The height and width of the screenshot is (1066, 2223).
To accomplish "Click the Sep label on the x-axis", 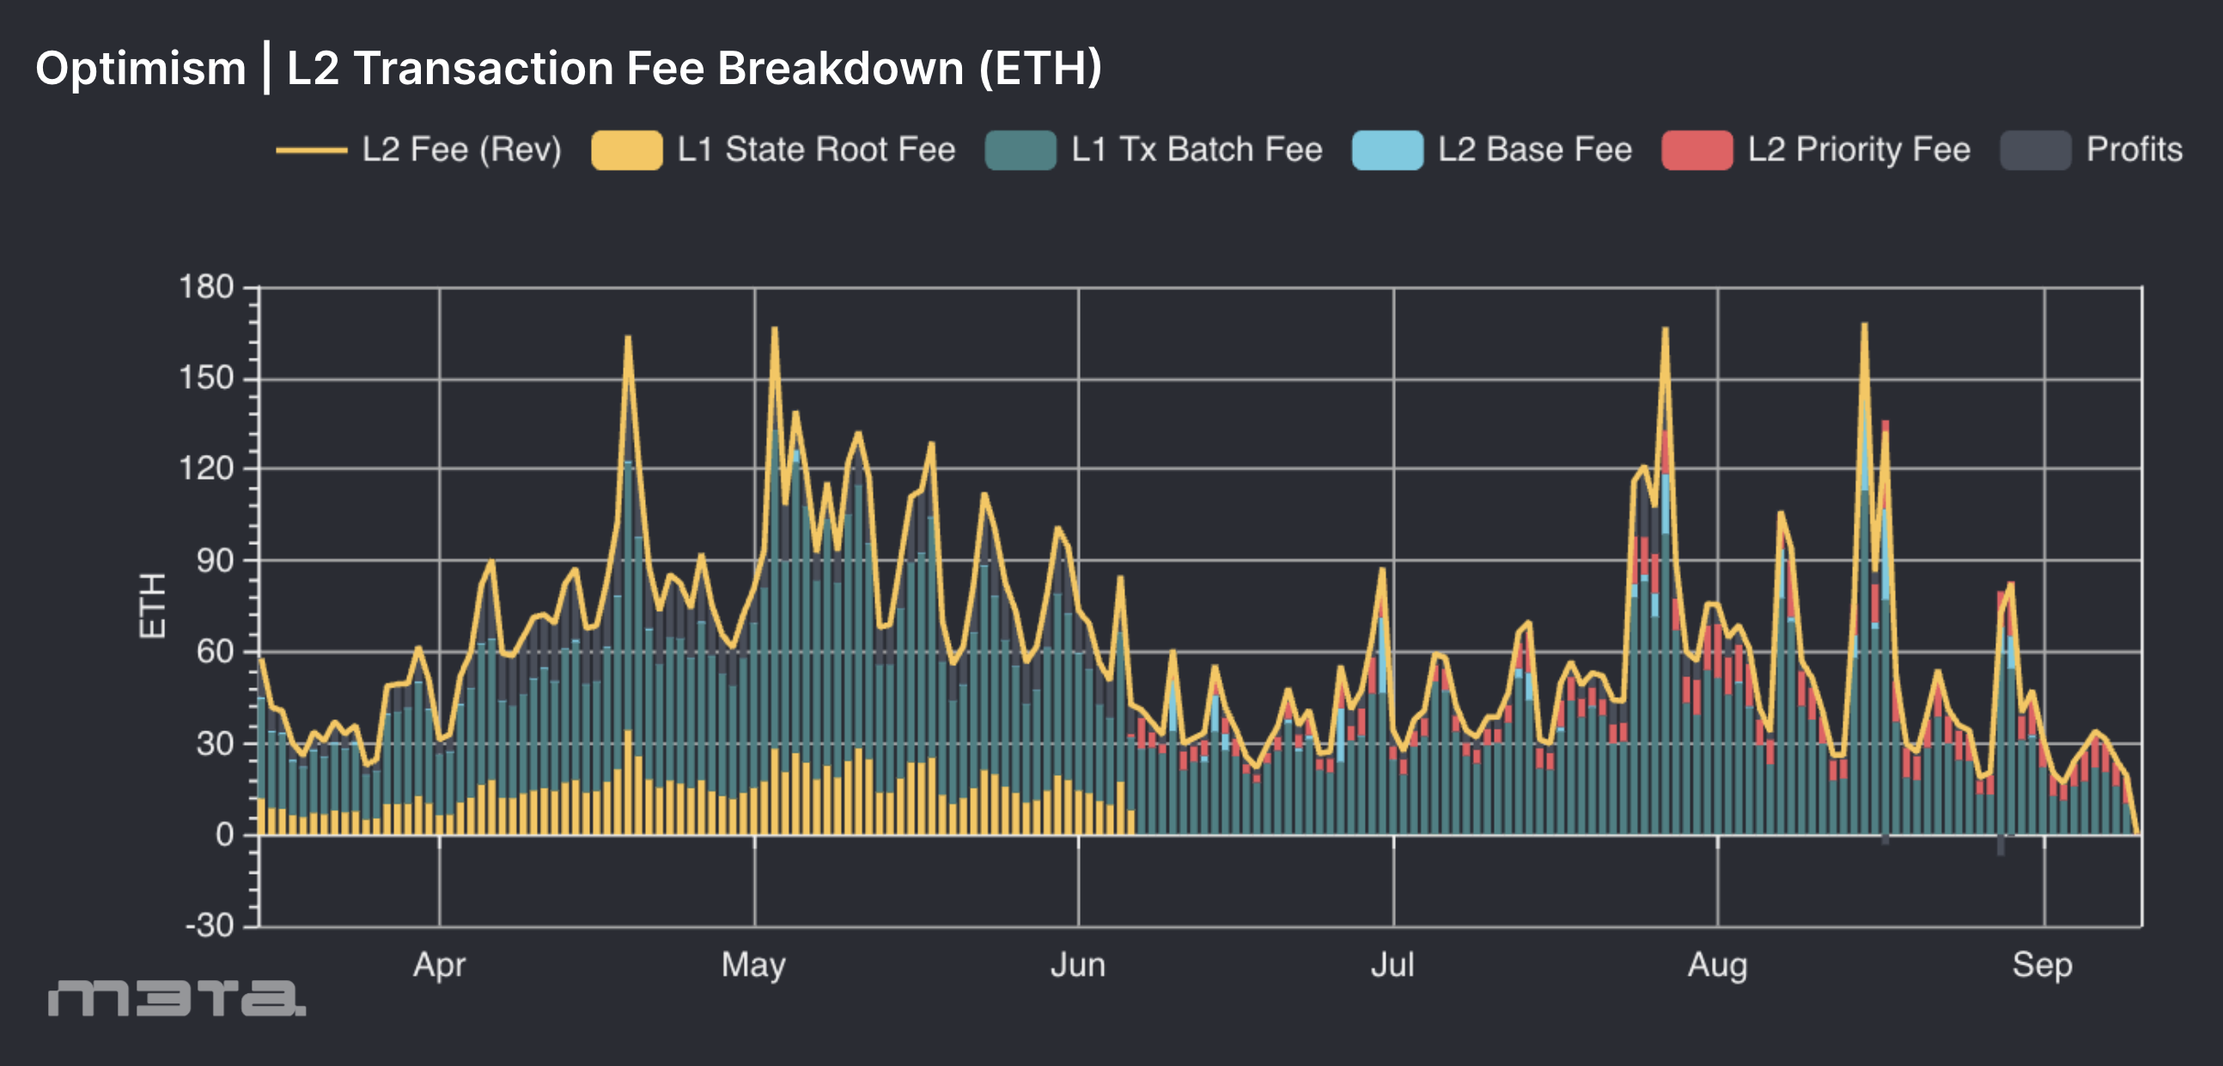I will coord(2042,964).
